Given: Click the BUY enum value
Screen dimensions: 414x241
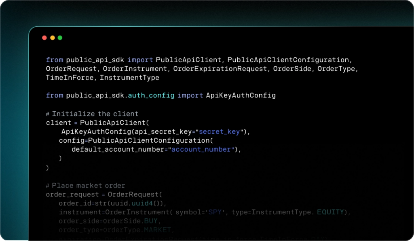Looking at the screenshot, I should [151, 221].
